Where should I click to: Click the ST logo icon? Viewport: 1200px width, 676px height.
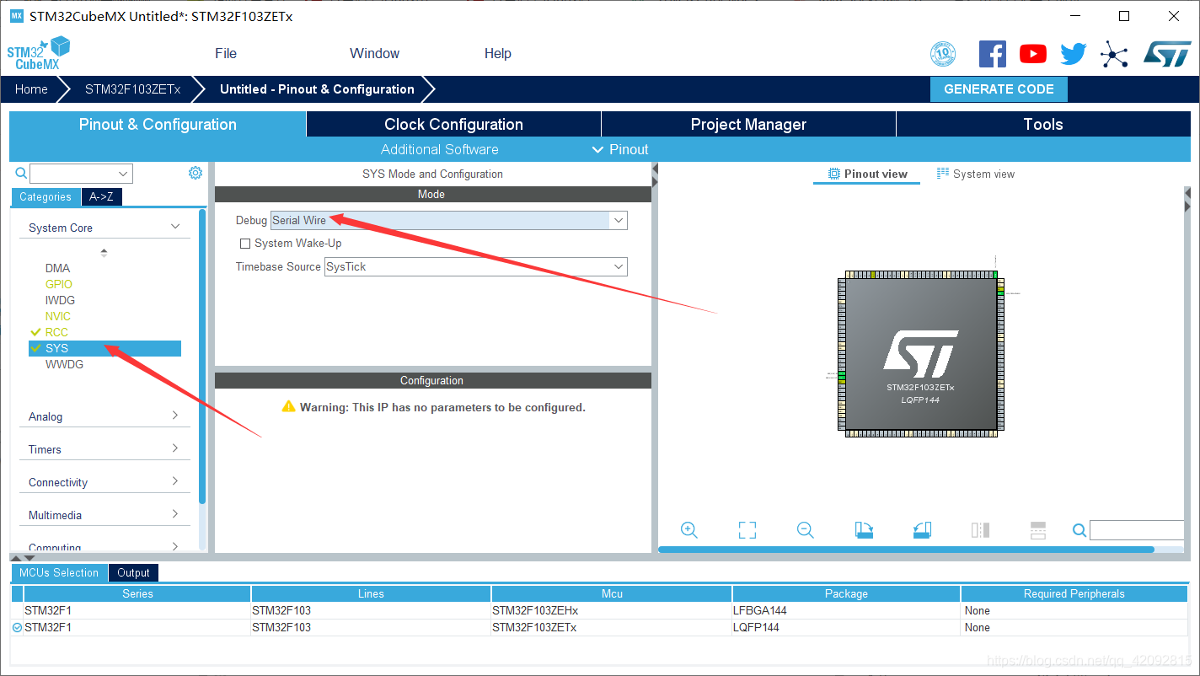(1167, 54)
